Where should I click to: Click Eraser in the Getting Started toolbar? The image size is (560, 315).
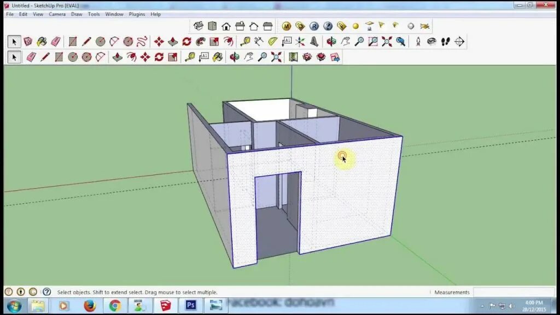31,57
